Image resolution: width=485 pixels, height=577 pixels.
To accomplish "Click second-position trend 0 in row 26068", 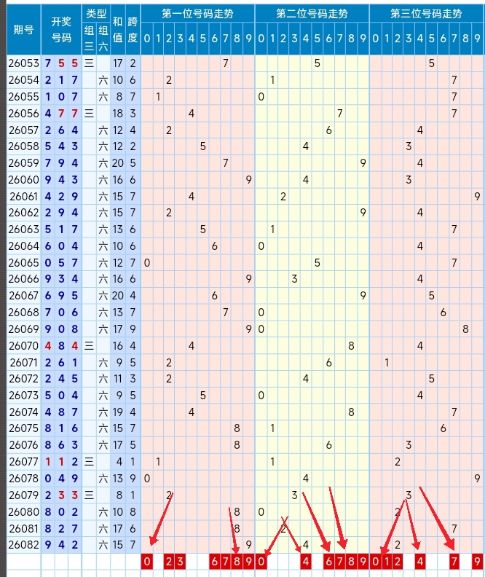I will point(261,313).
